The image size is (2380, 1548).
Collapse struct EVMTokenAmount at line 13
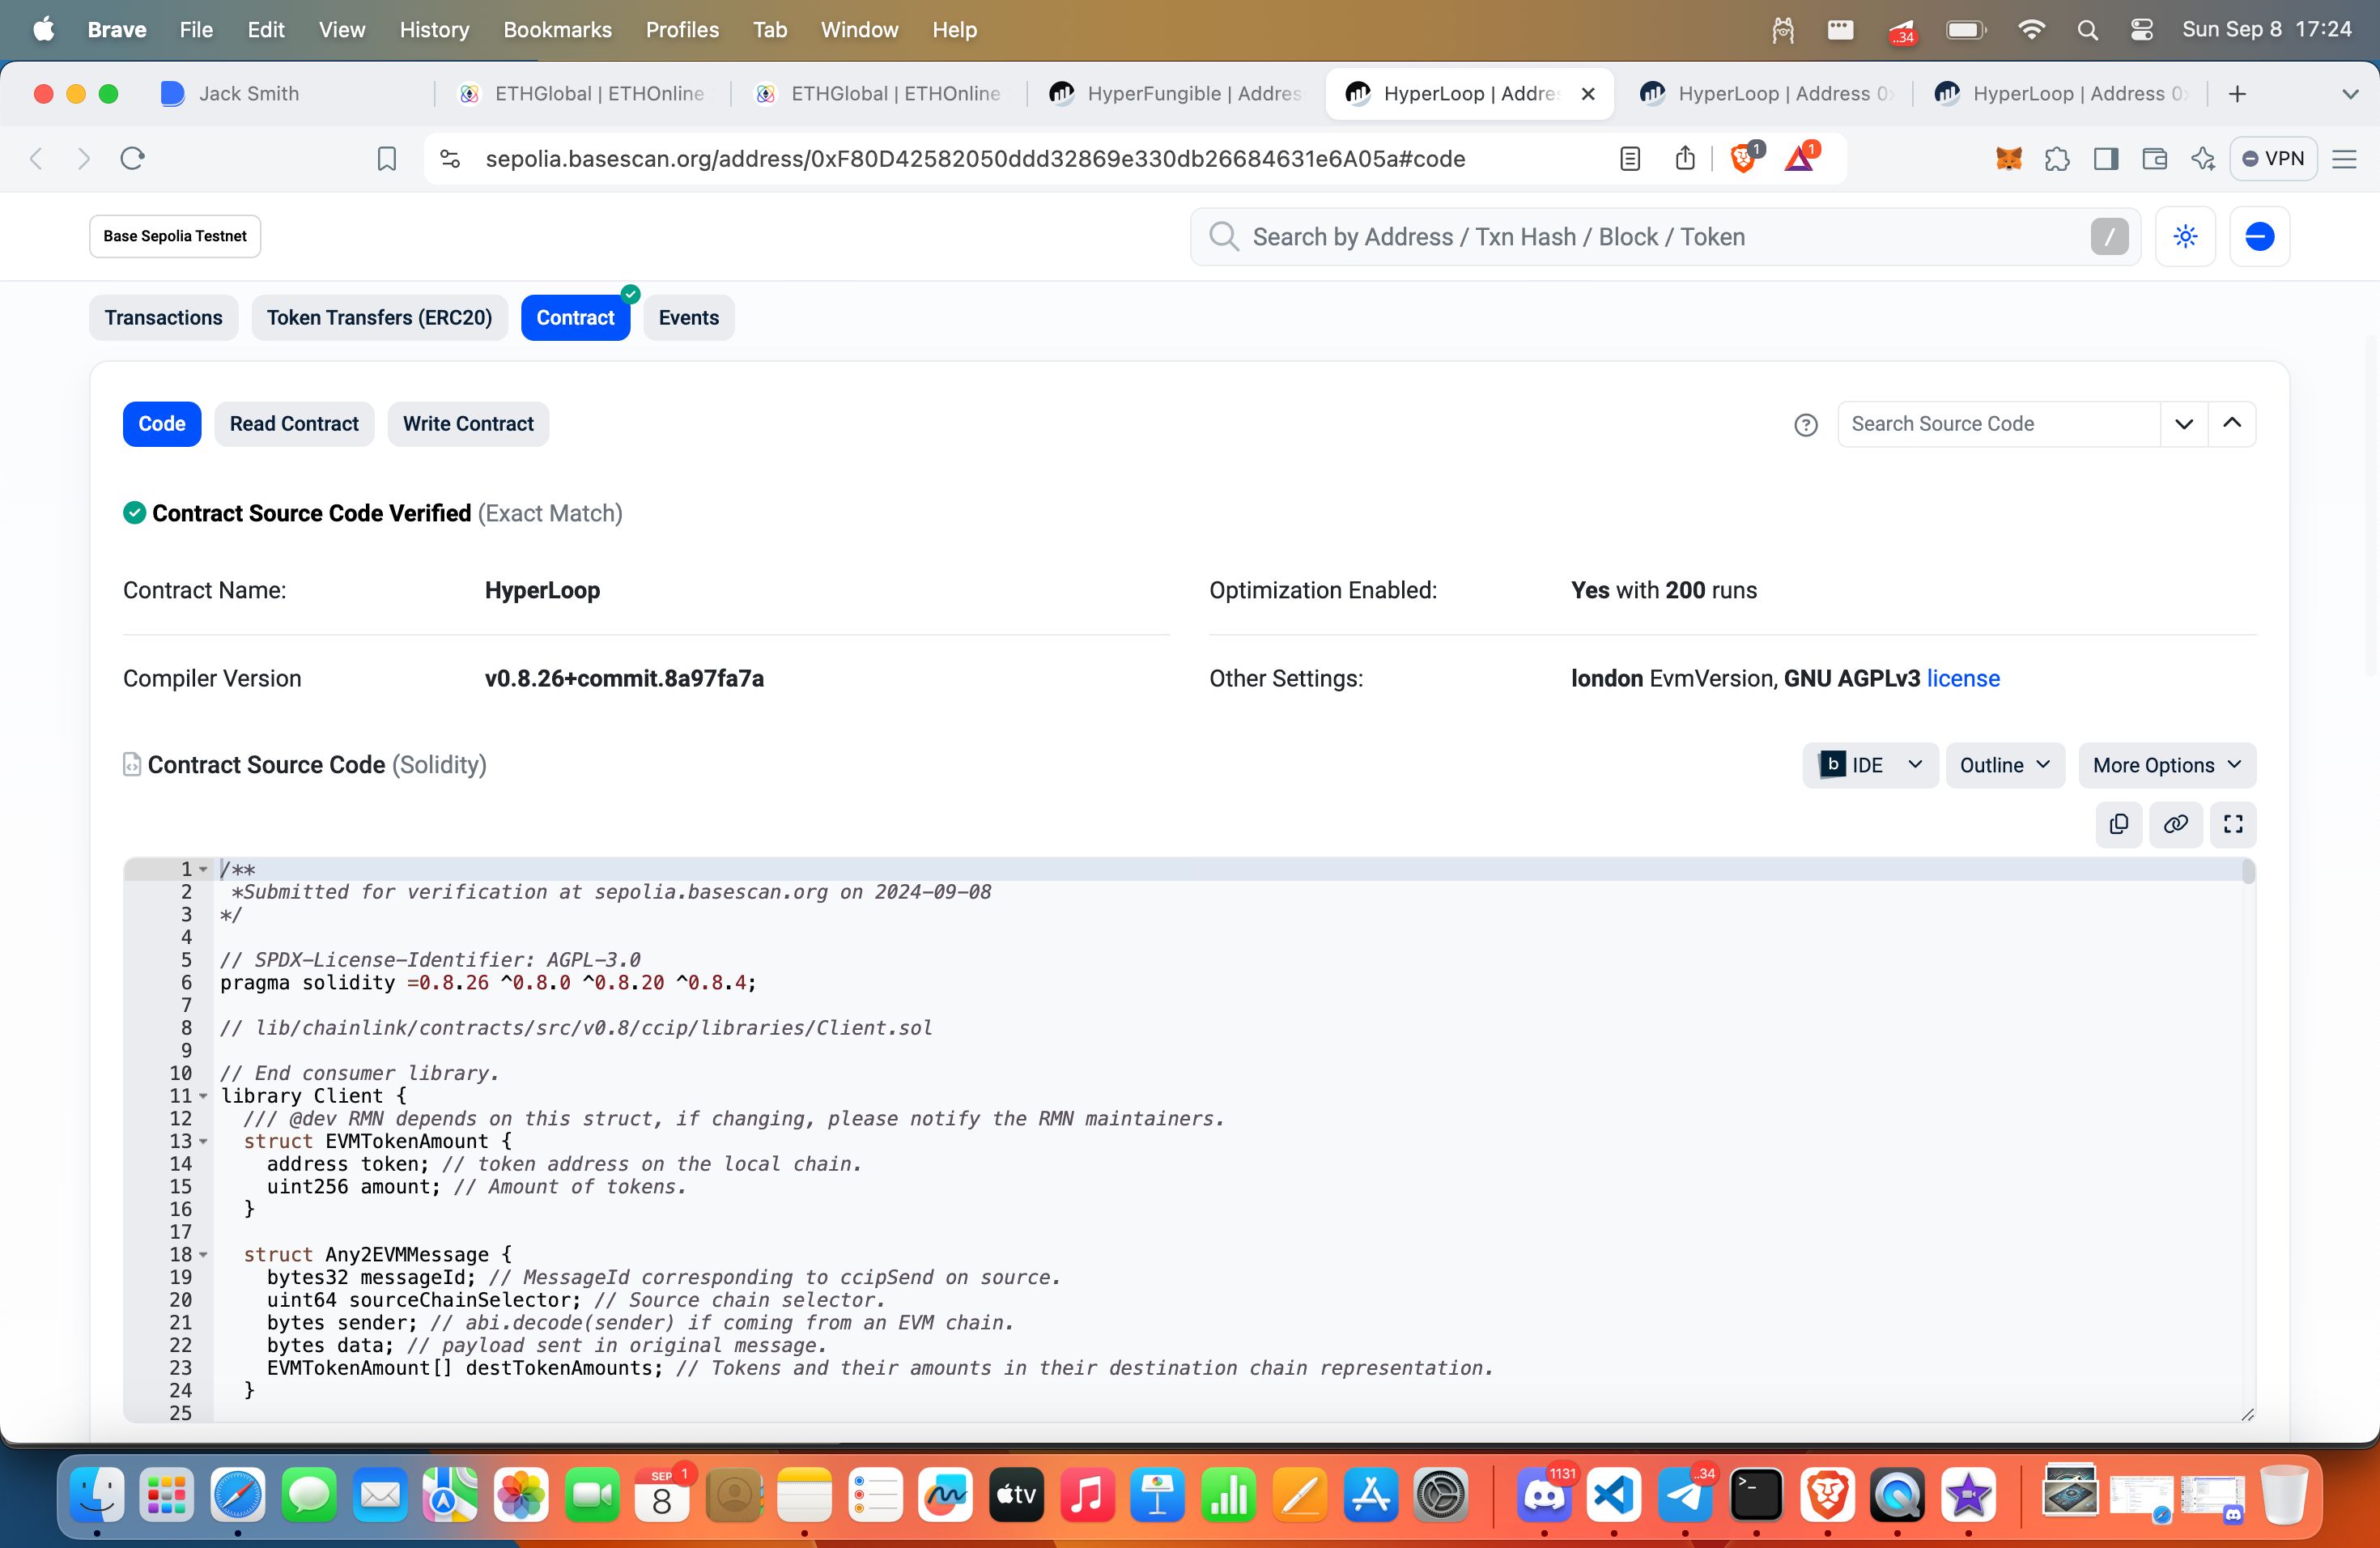tap(203, 1142)
